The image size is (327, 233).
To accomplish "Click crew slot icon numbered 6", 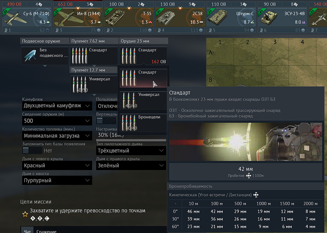I will [261, 30].
